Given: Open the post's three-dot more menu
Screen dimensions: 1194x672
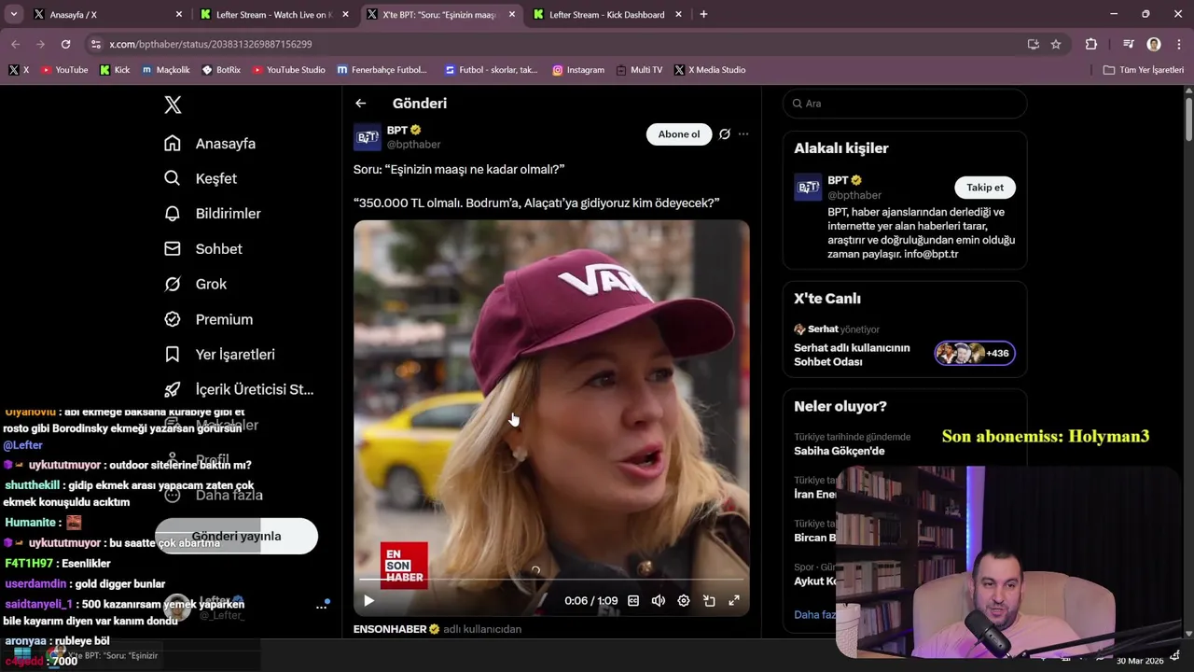Looking at the screenshot, I should coord(743,134).
